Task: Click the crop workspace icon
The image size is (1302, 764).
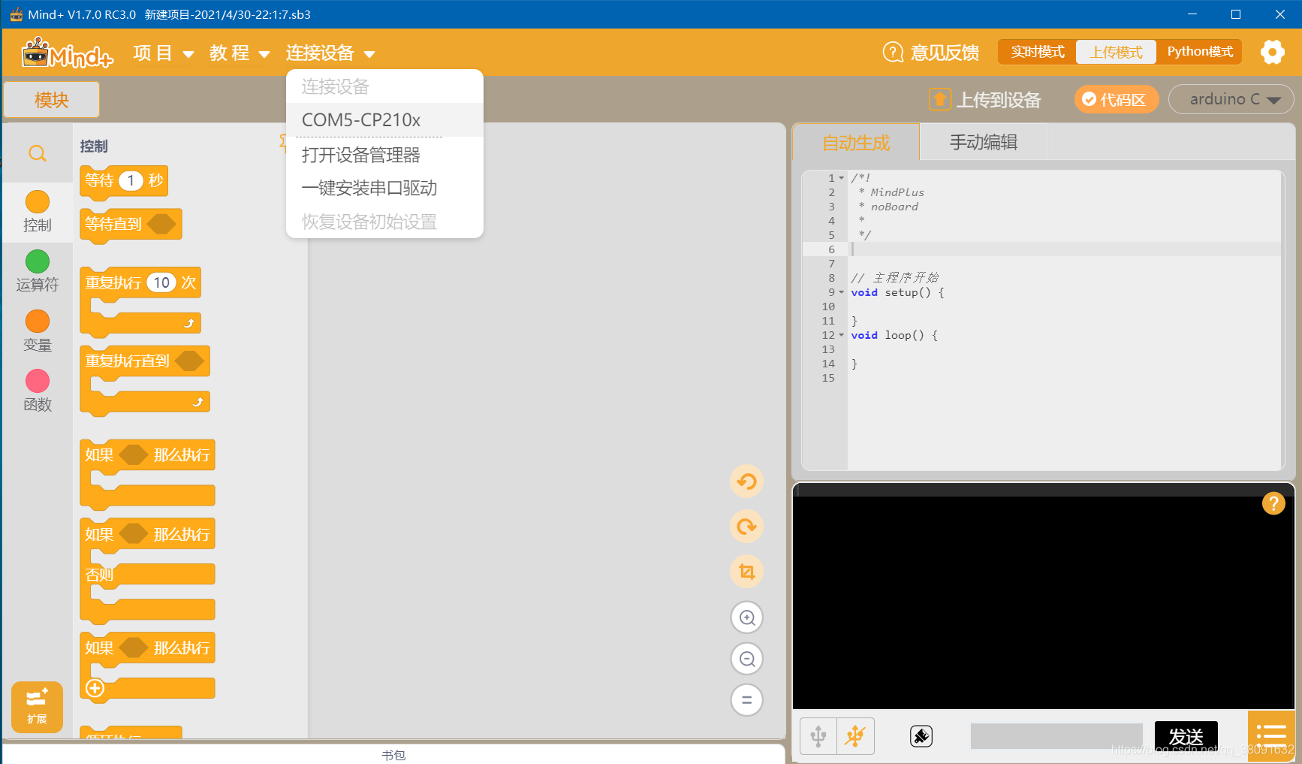Action: (747, 572)
